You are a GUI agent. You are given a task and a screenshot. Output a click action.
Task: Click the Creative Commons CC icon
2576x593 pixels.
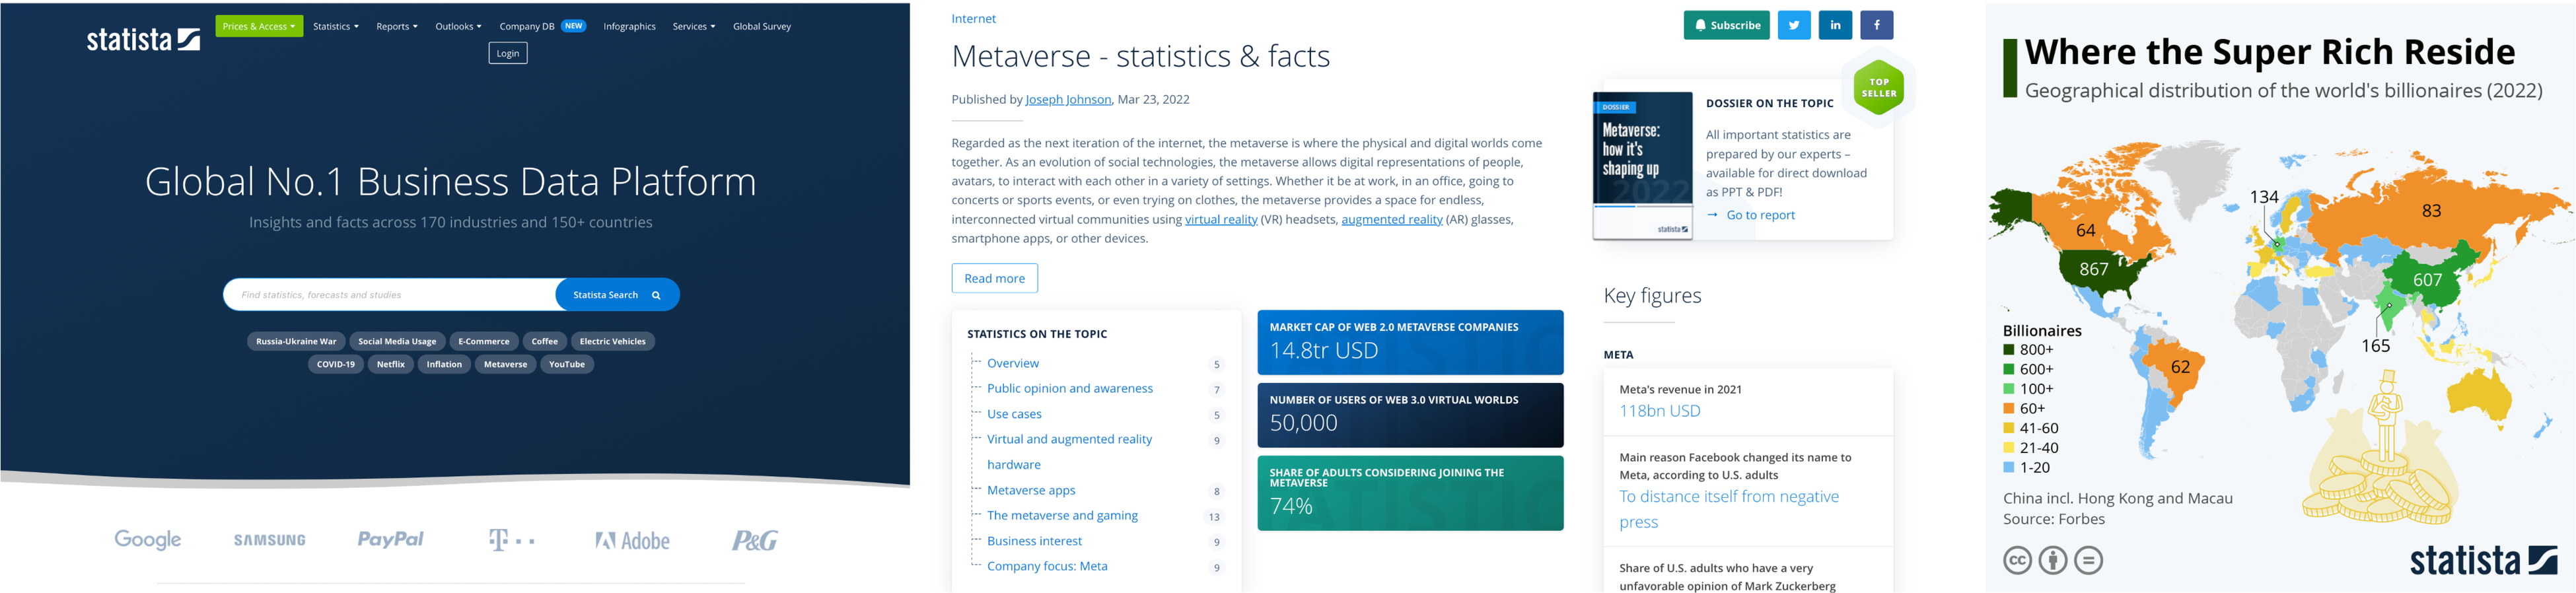(2018, 560)
